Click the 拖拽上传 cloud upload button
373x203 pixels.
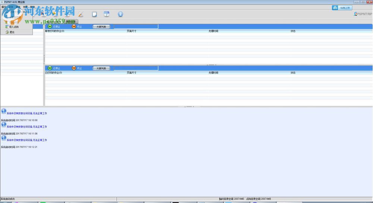point(342,7)
